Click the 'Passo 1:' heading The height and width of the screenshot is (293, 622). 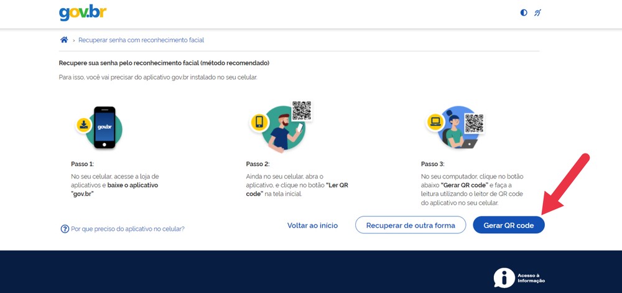tap(83, 164)
